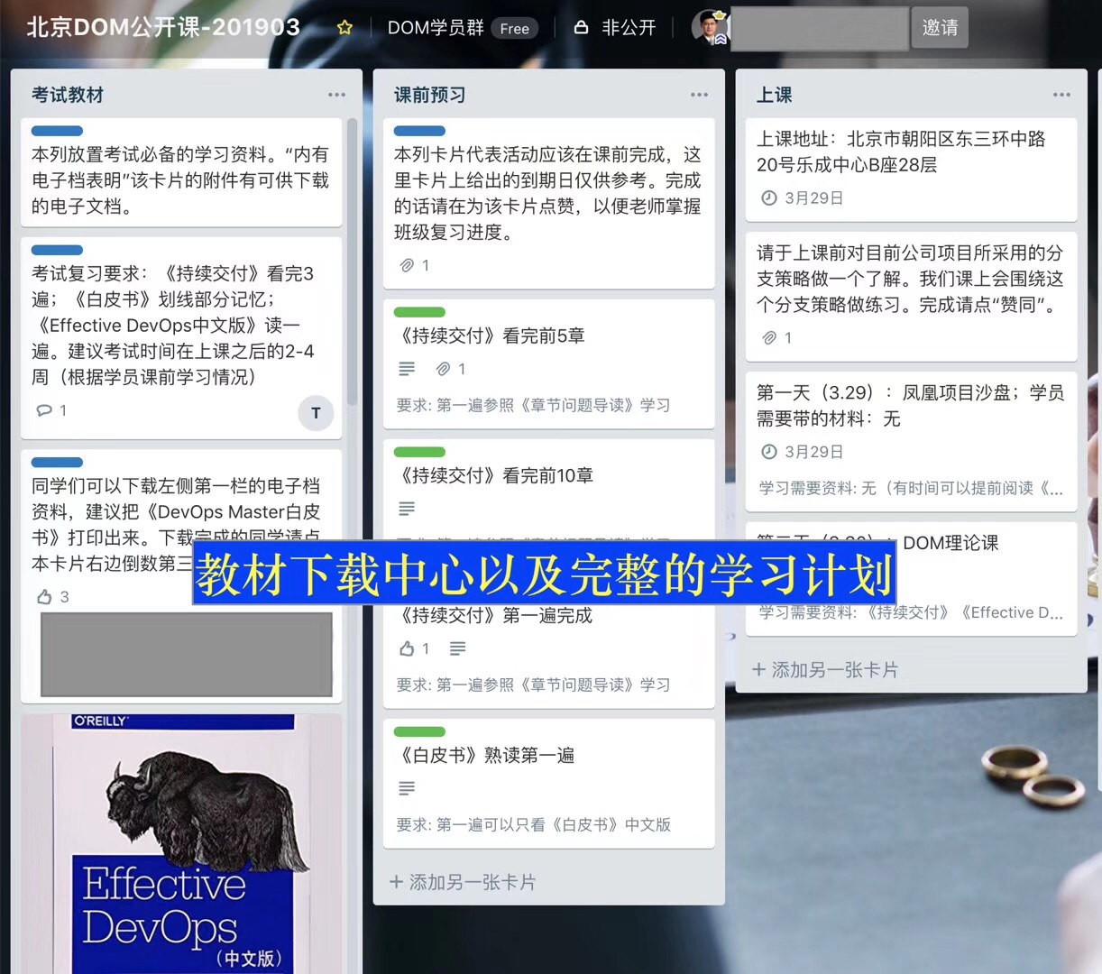Screen dimensions: 1102x974
Task: Click the comment icon on 考试复习要求 card
Action: [x=44, y=410]
